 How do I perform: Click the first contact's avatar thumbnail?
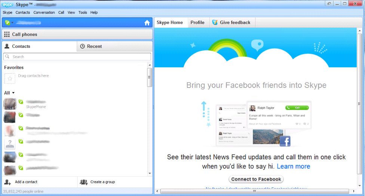coord(10,104)
